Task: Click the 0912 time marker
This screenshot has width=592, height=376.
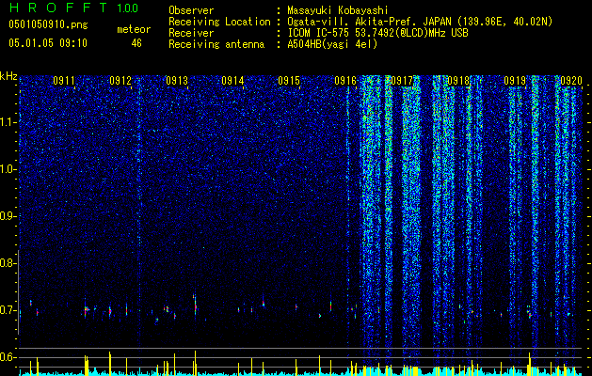Action: coord(120,80)
